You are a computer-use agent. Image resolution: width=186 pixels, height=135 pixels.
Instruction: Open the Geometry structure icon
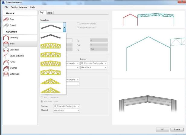pyautogui.click(x=6, y=37)
